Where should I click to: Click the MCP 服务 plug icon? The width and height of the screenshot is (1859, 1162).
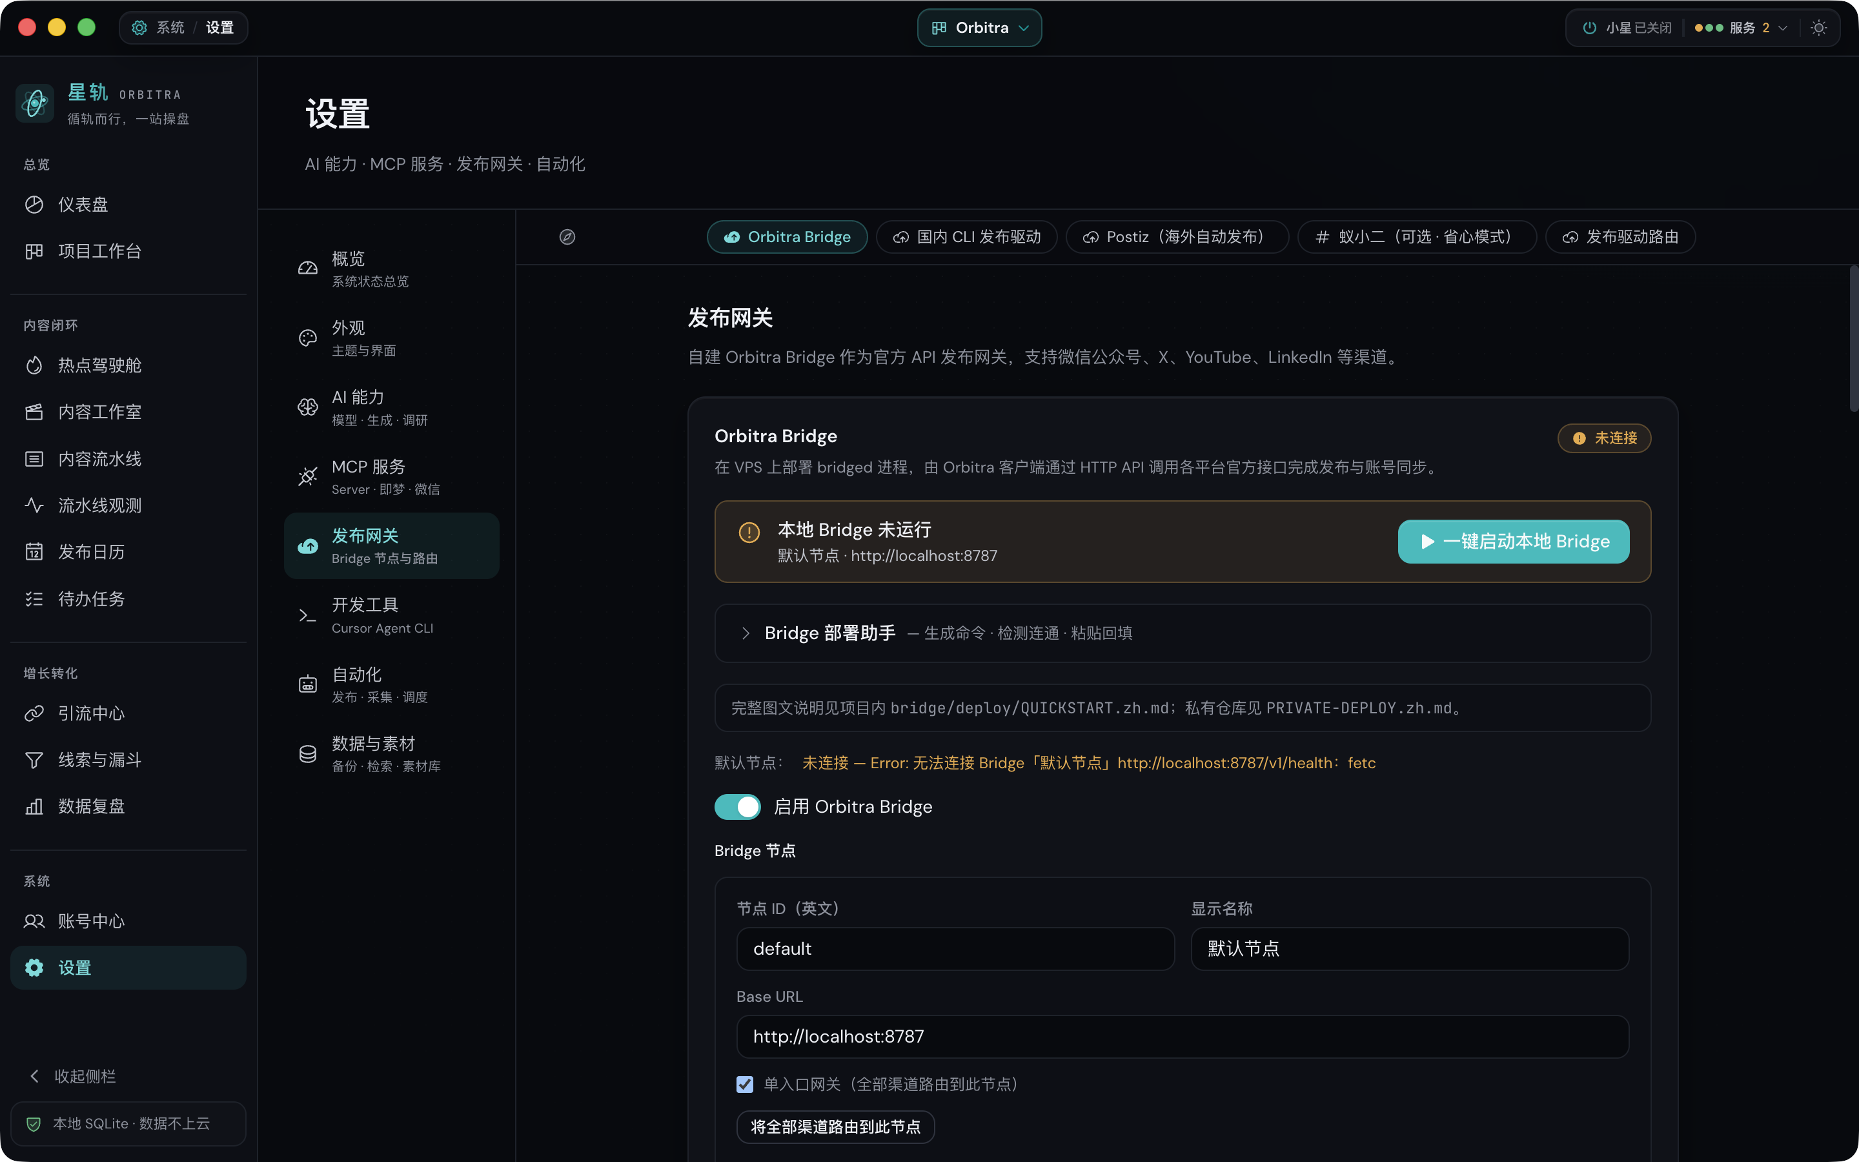click(x=307, y=476)
